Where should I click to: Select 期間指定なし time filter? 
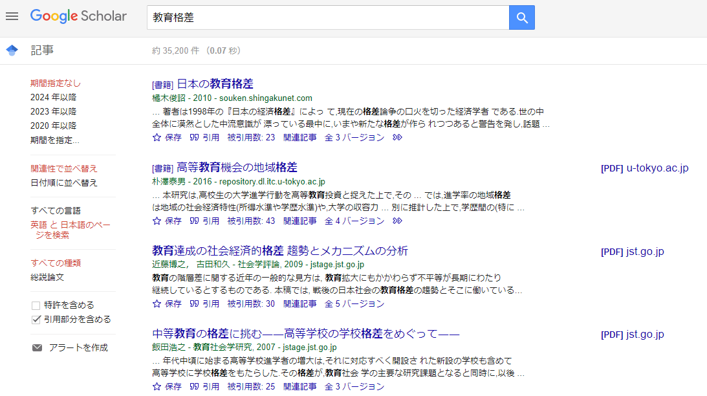pyautogui.click(x=56, y=83)
